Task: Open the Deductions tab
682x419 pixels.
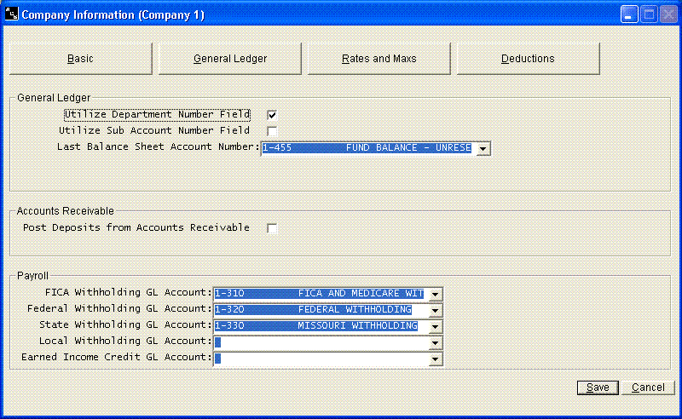Action: (x=529, y=59)
